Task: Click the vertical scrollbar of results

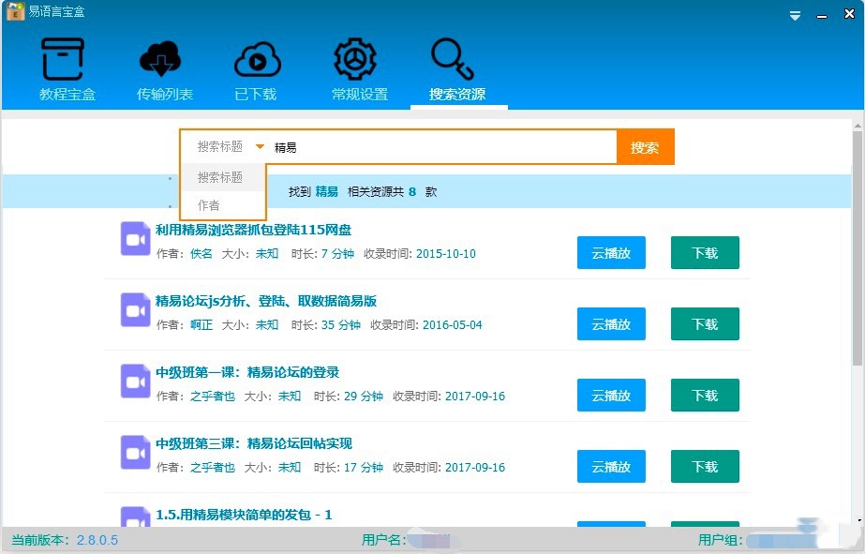Action: point(858,244)
